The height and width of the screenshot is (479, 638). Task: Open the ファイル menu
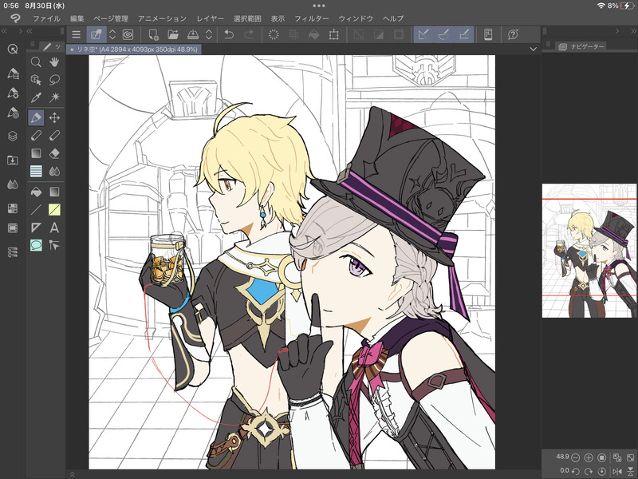(x=46, y=18)
